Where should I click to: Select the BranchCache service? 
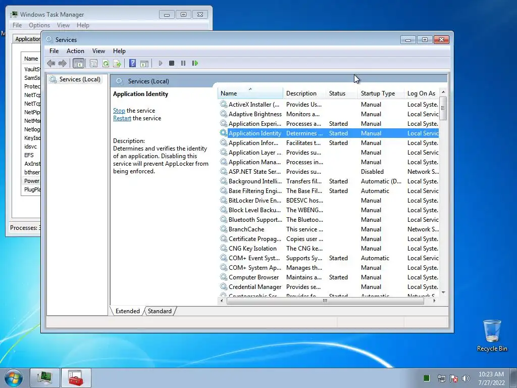pos(329,229)
